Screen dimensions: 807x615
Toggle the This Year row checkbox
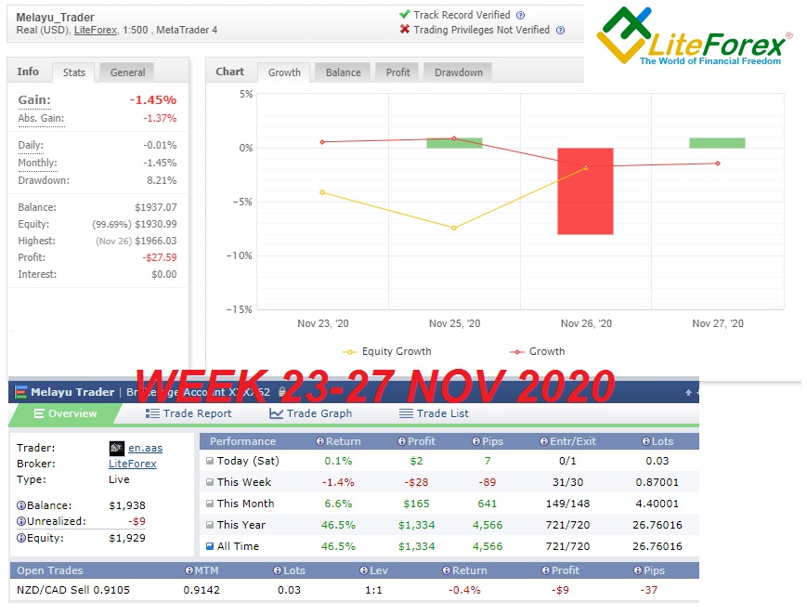click(x=210, y=526)
